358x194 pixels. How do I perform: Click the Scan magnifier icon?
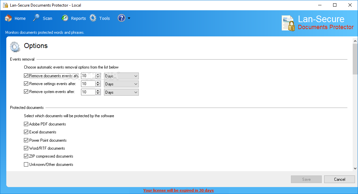coord(36,18)
